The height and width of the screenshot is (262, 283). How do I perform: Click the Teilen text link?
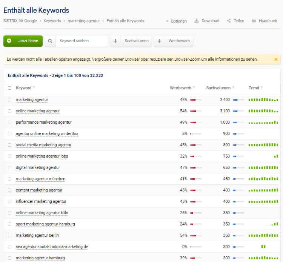pyautogui.click(x=239, y=21)
